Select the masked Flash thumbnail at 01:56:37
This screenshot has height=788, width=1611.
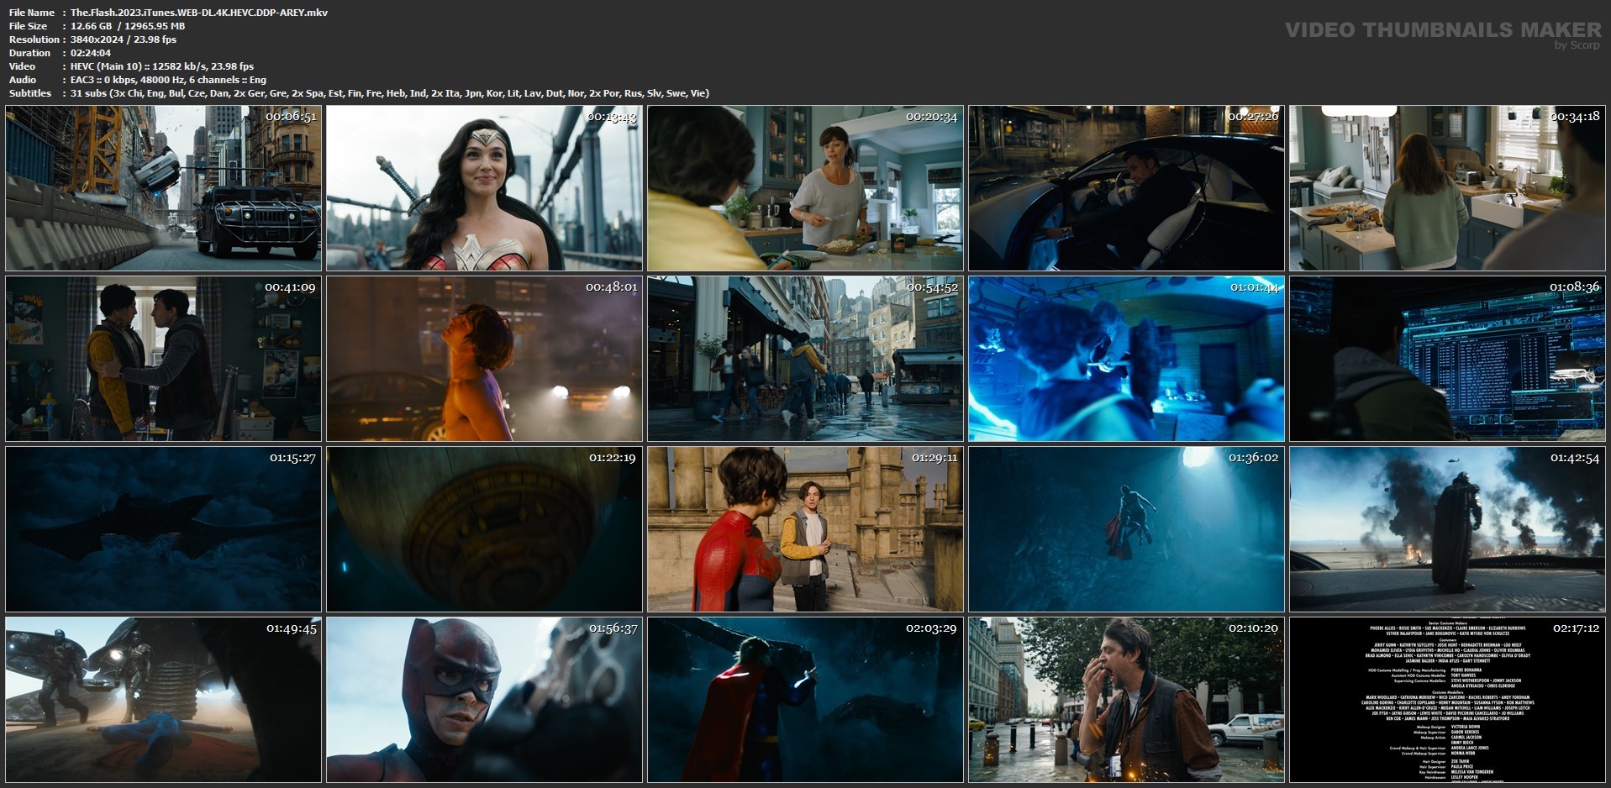point(484,700)
